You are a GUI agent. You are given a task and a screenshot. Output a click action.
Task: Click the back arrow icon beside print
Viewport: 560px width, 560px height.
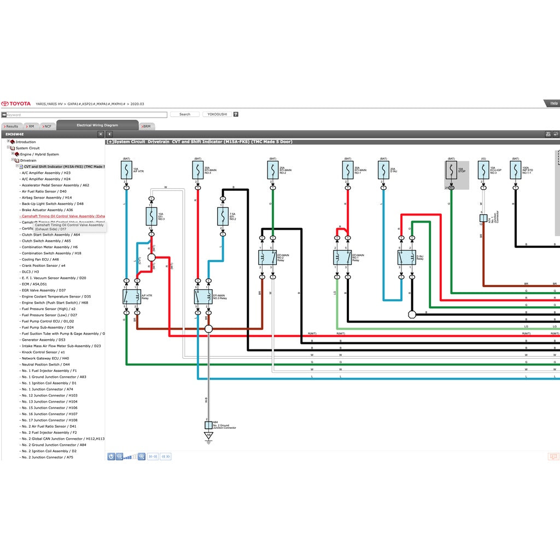click(555, 133)
